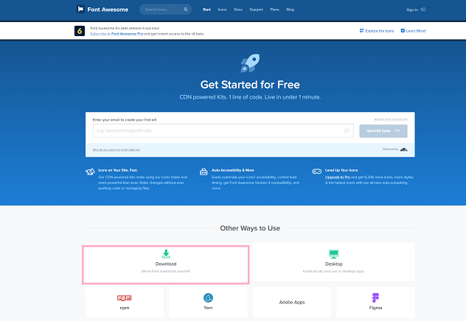Click the gamepad icon for Level Up

coord(316,172)
